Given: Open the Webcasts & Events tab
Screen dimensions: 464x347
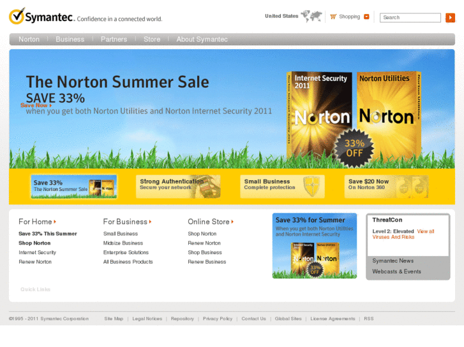Looking at the screenshot, I should tap(396, 271).
